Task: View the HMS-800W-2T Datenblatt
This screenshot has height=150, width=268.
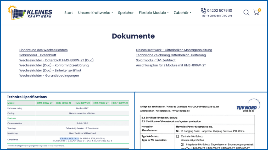Action: (56, 60)
